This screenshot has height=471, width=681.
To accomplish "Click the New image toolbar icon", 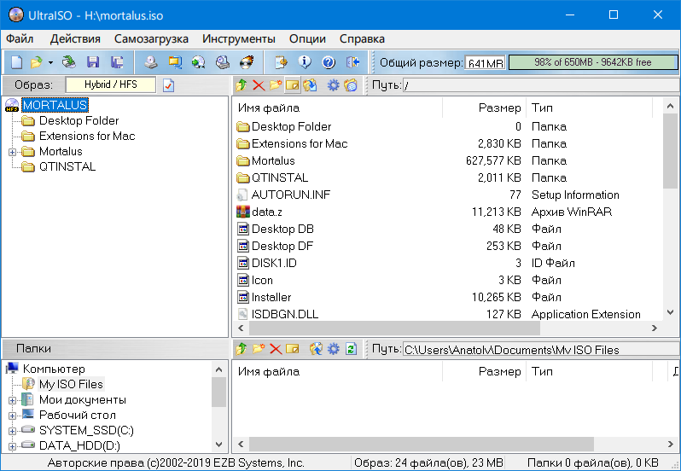I will click(16, 62).
